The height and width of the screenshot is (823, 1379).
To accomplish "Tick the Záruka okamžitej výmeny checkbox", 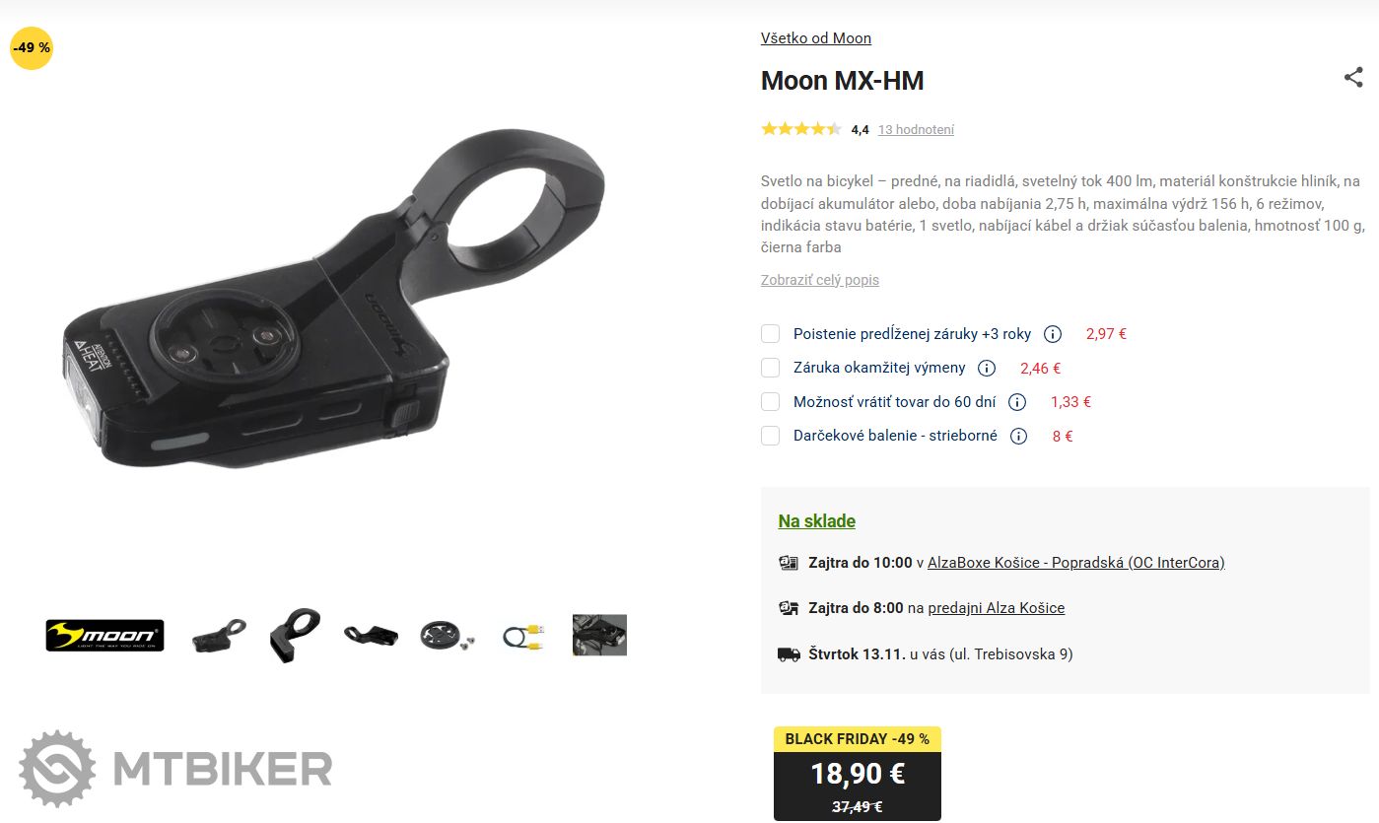I will tap(770, 368).
